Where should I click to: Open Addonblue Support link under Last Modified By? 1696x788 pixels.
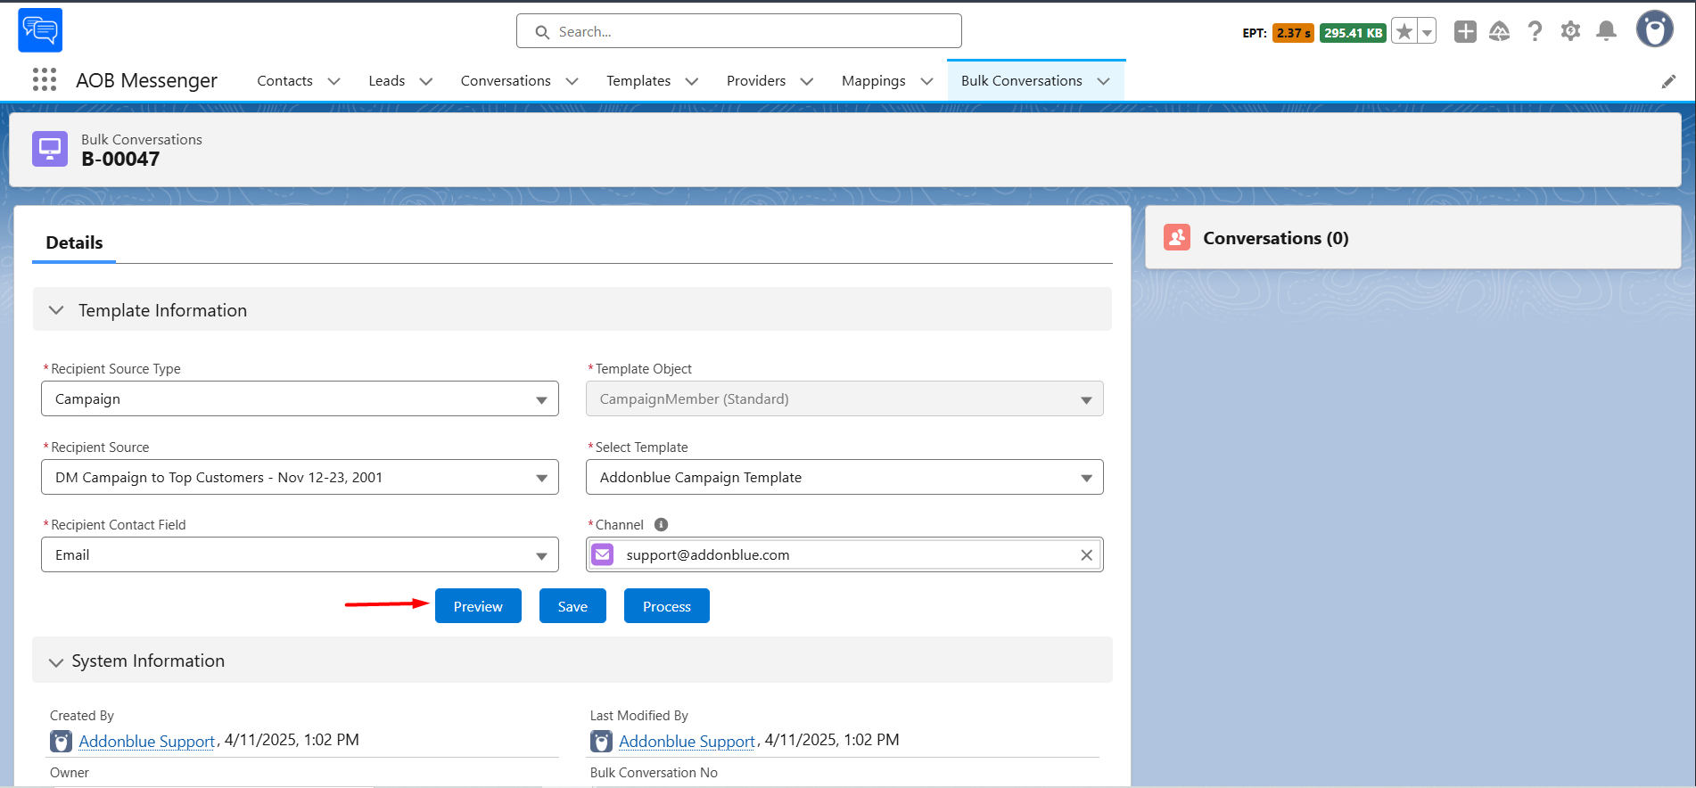pos(687,741)
